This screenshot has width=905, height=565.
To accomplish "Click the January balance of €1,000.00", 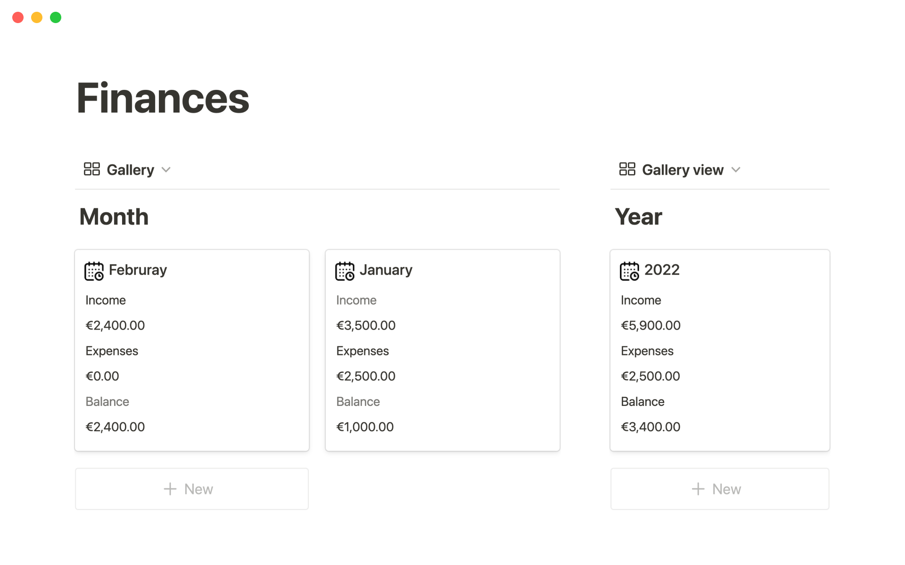I will [365, 427].
